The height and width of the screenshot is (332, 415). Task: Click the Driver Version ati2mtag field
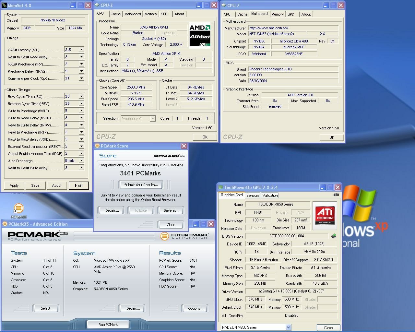click(x=291, y=291)
